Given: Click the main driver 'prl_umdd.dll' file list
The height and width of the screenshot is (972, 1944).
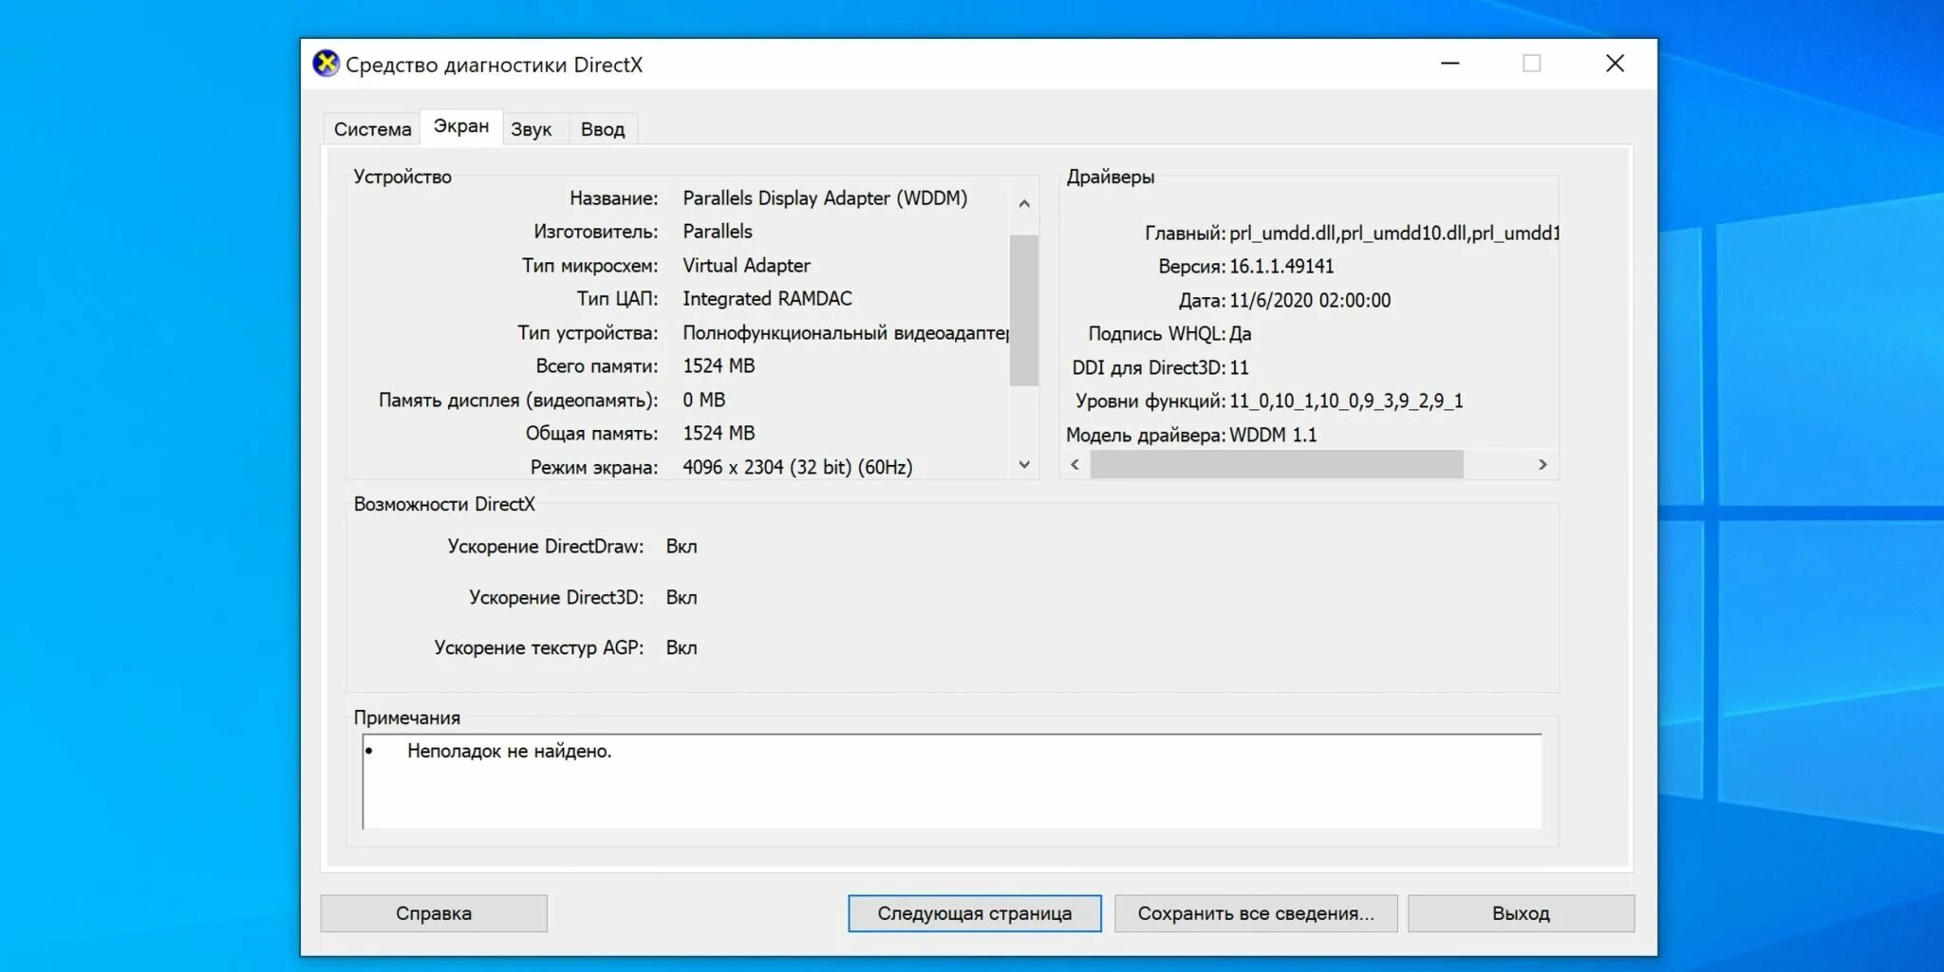Looking at the screenshot, I should (1393, 234).
